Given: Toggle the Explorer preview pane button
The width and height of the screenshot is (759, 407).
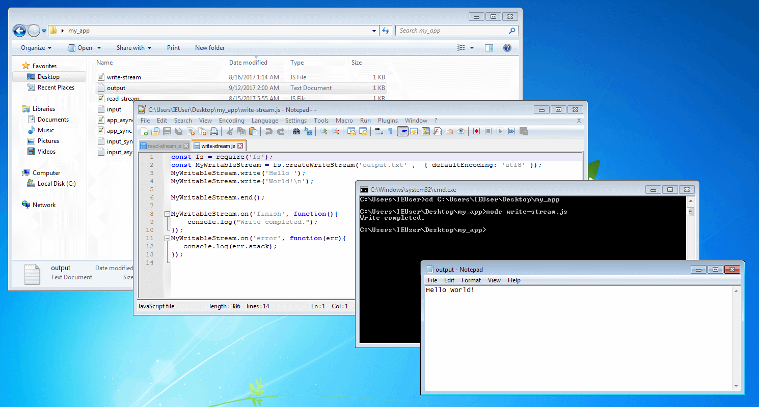Looking at the screenshot, I should [x=489, y=48].
